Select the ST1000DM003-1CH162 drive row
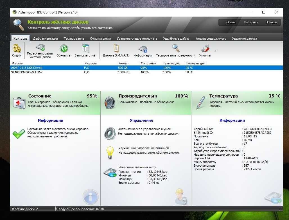 click(146, 72)
